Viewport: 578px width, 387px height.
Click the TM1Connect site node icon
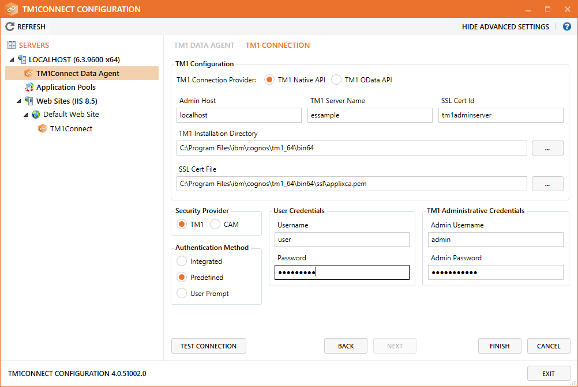[43, 128]
